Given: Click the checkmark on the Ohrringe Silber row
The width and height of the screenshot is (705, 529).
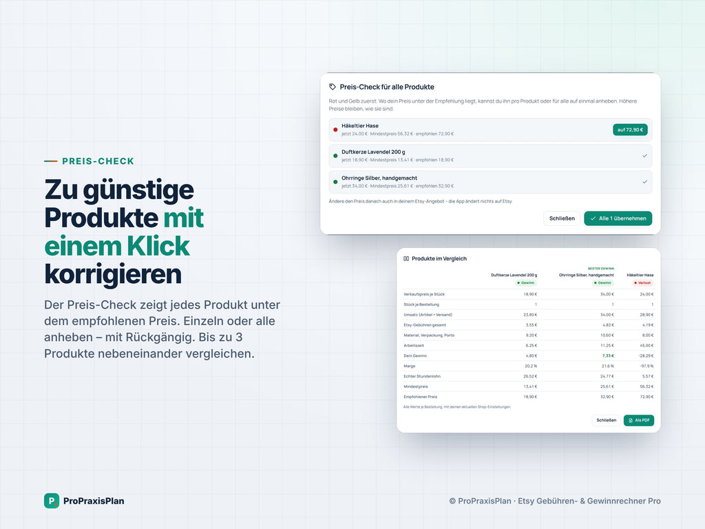Looking at the screenshot, I should click(x=644, y=182).
